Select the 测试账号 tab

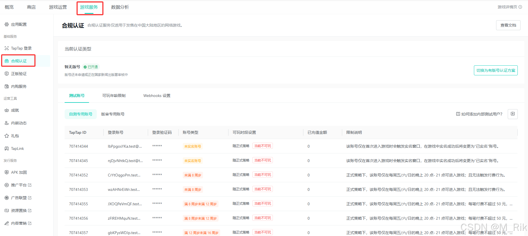[77, 96]
